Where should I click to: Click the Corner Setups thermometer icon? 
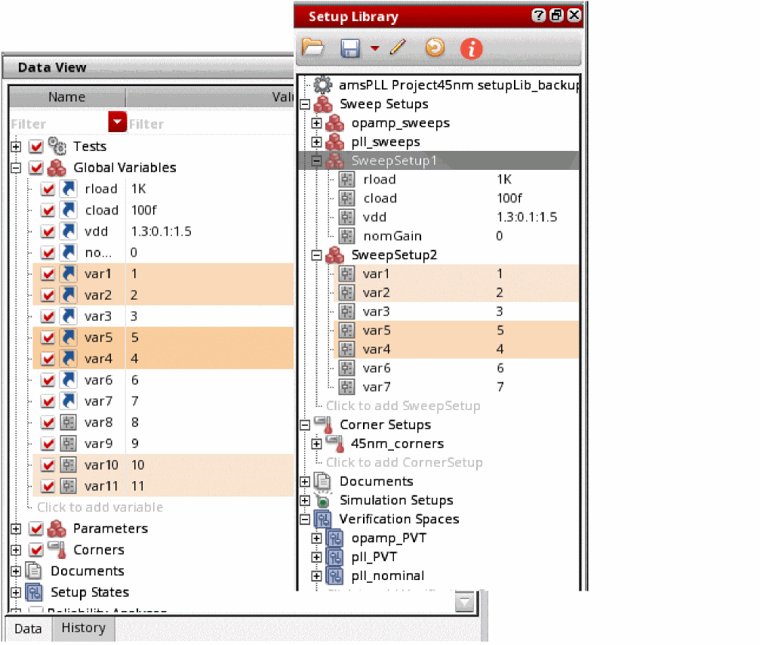(323, 424)
